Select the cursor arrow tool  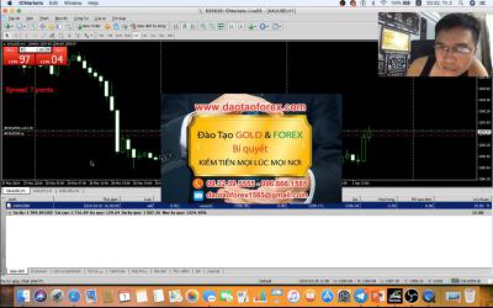7,36
